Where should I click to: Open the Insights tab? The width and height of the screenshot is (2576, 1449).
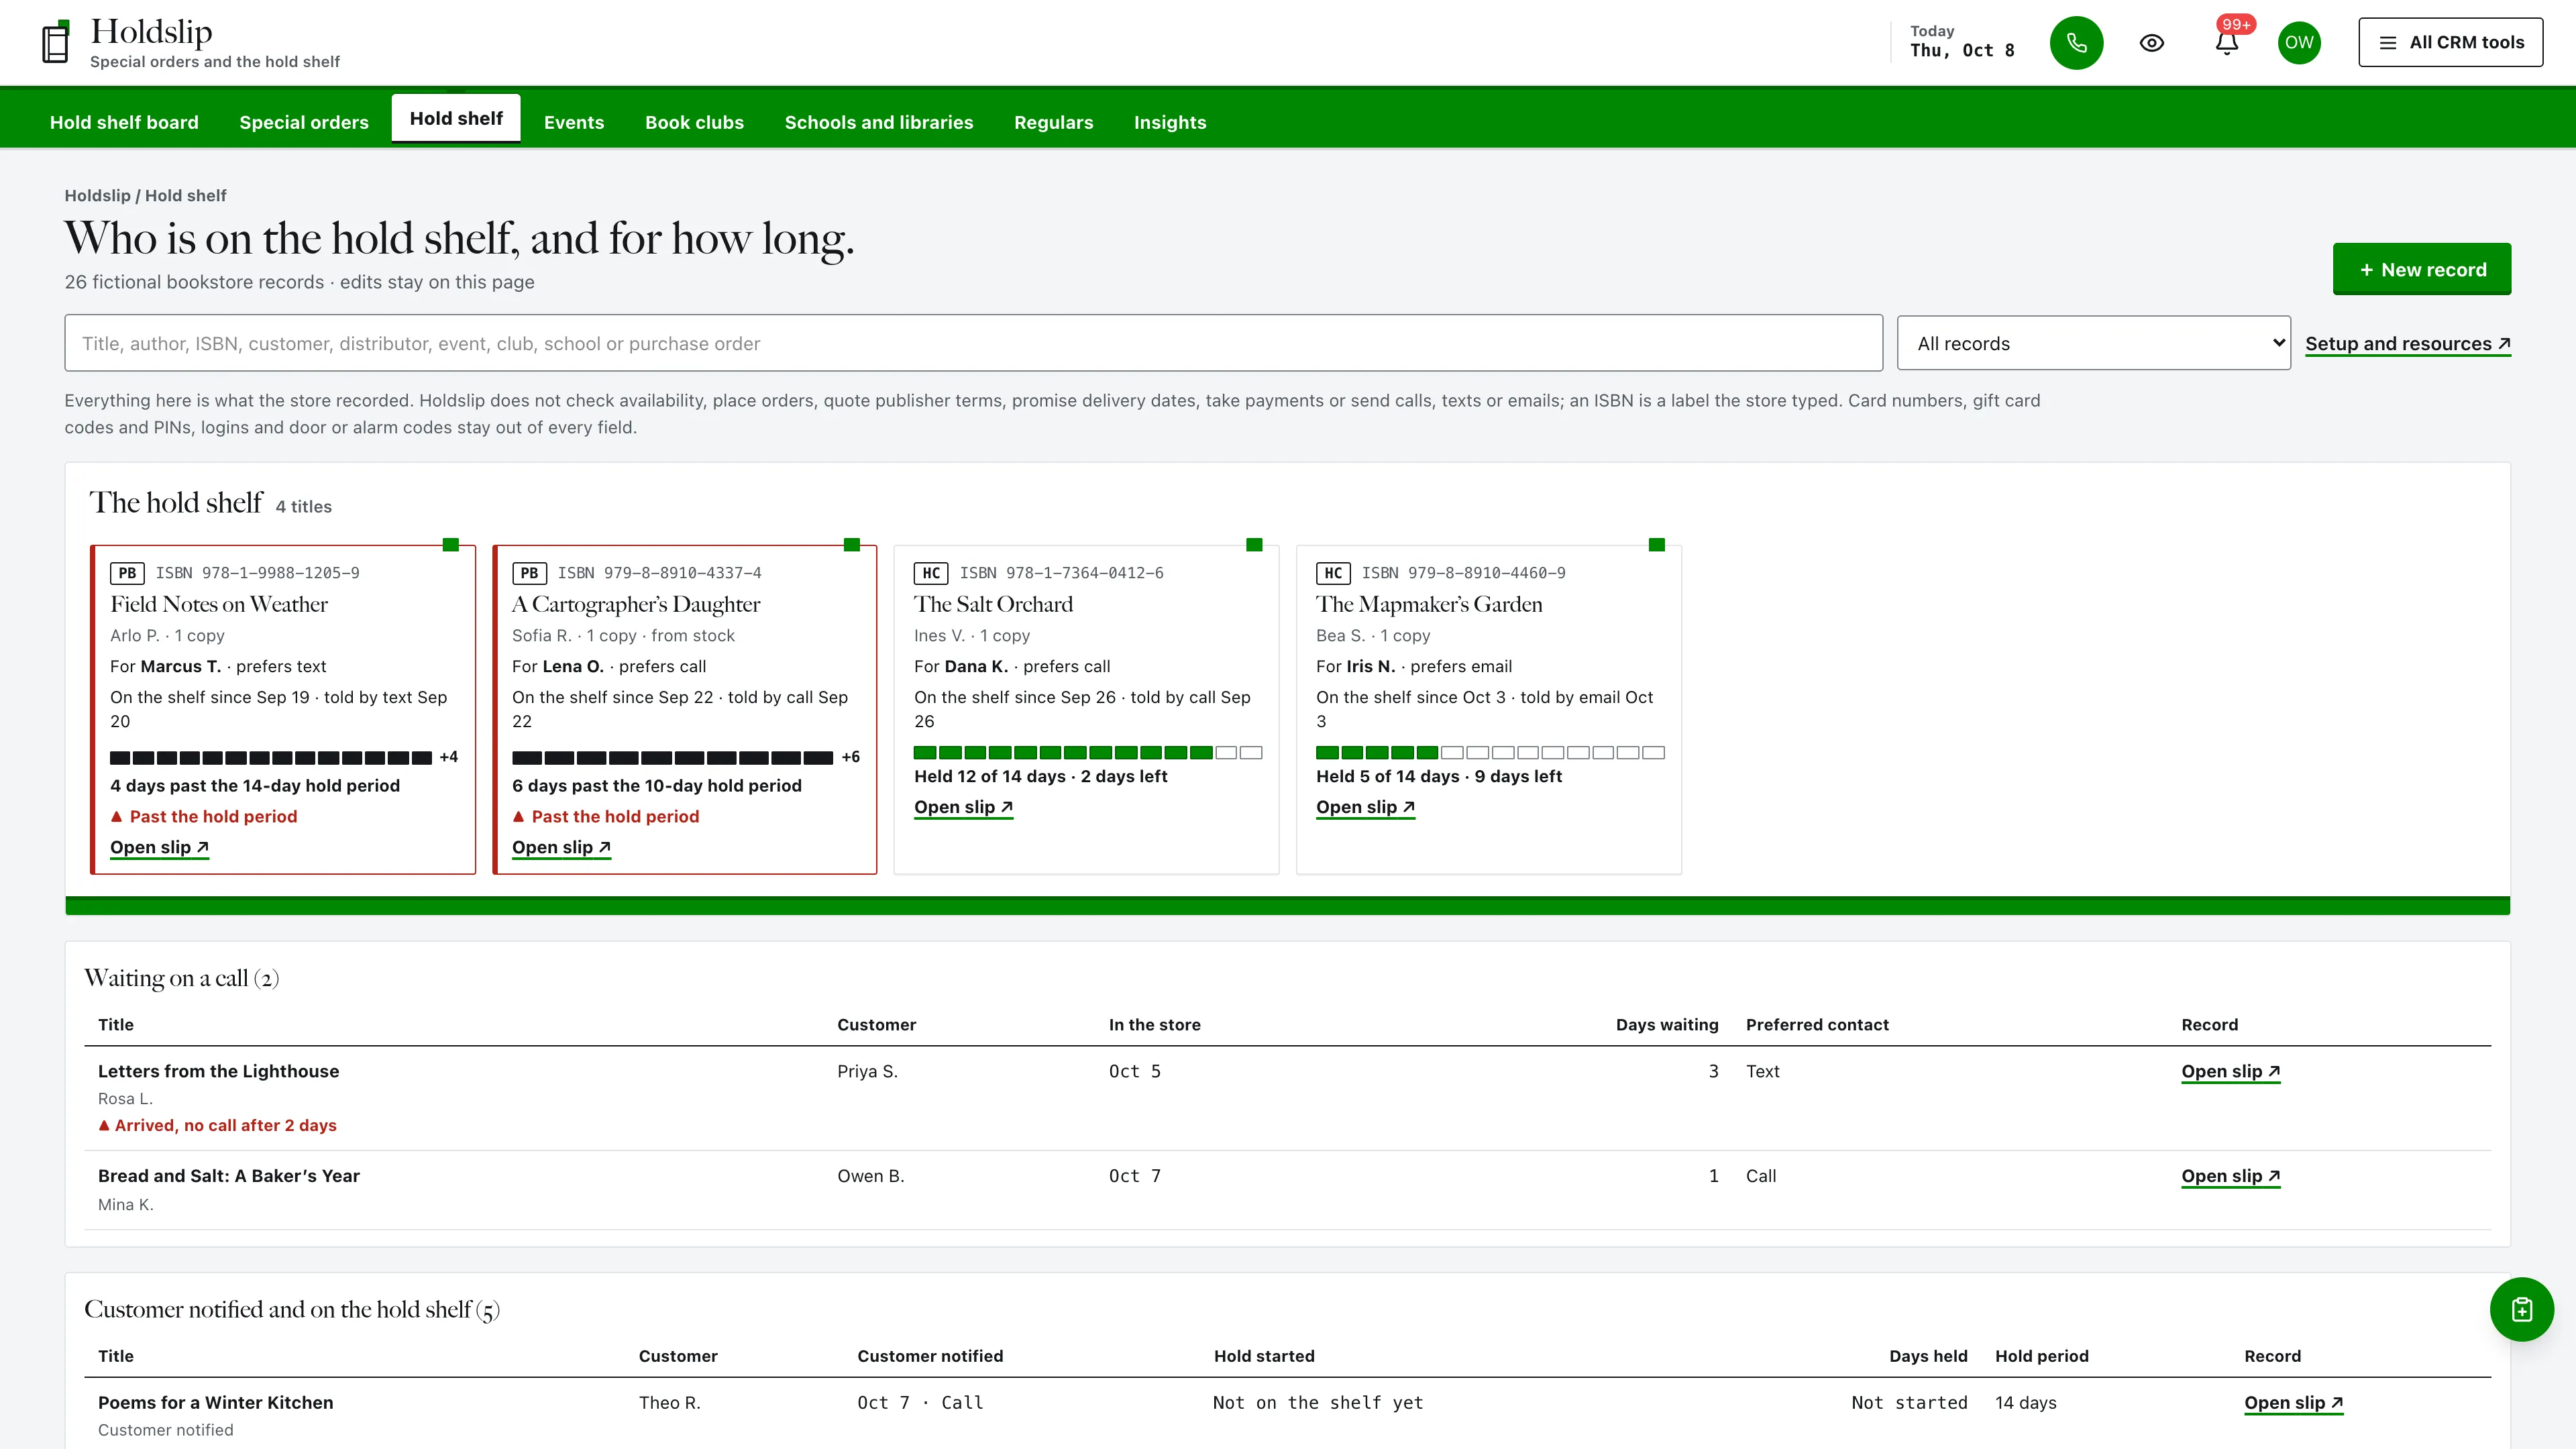click(1170, 122)
